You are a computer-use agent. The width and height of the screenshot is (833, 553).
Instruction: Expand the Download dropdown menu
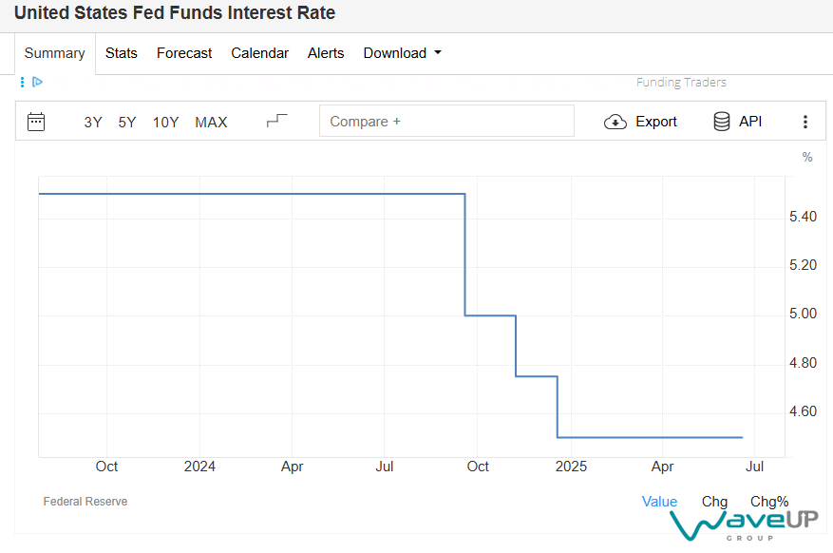click(402, 53)
